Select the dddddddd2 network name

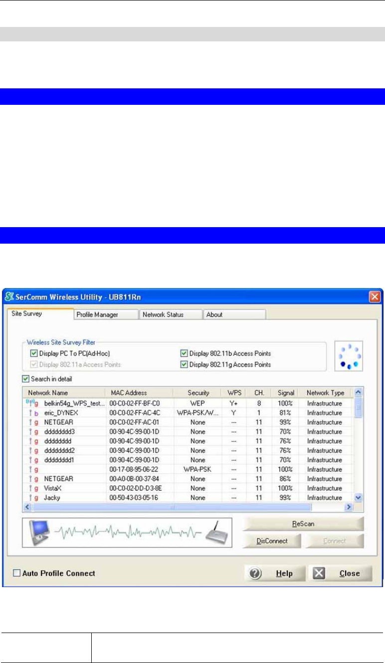tap(61, 449)
